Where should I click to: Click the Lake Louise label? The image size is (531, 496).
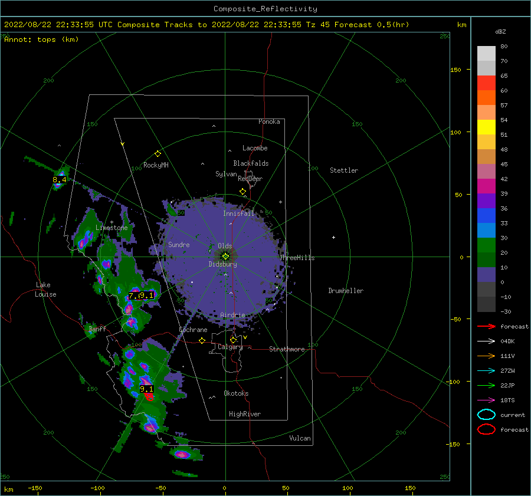click(x=45, y=290)
